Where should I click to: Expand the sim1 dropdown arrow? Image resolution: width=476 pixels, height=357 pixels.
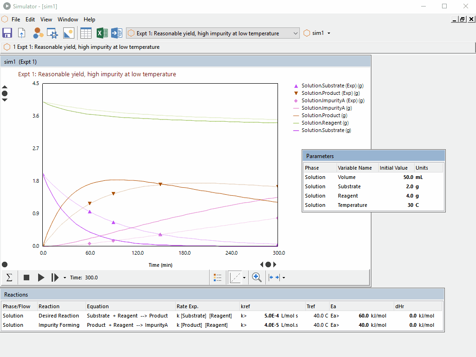pyautogui.click(x=329, y=33)
